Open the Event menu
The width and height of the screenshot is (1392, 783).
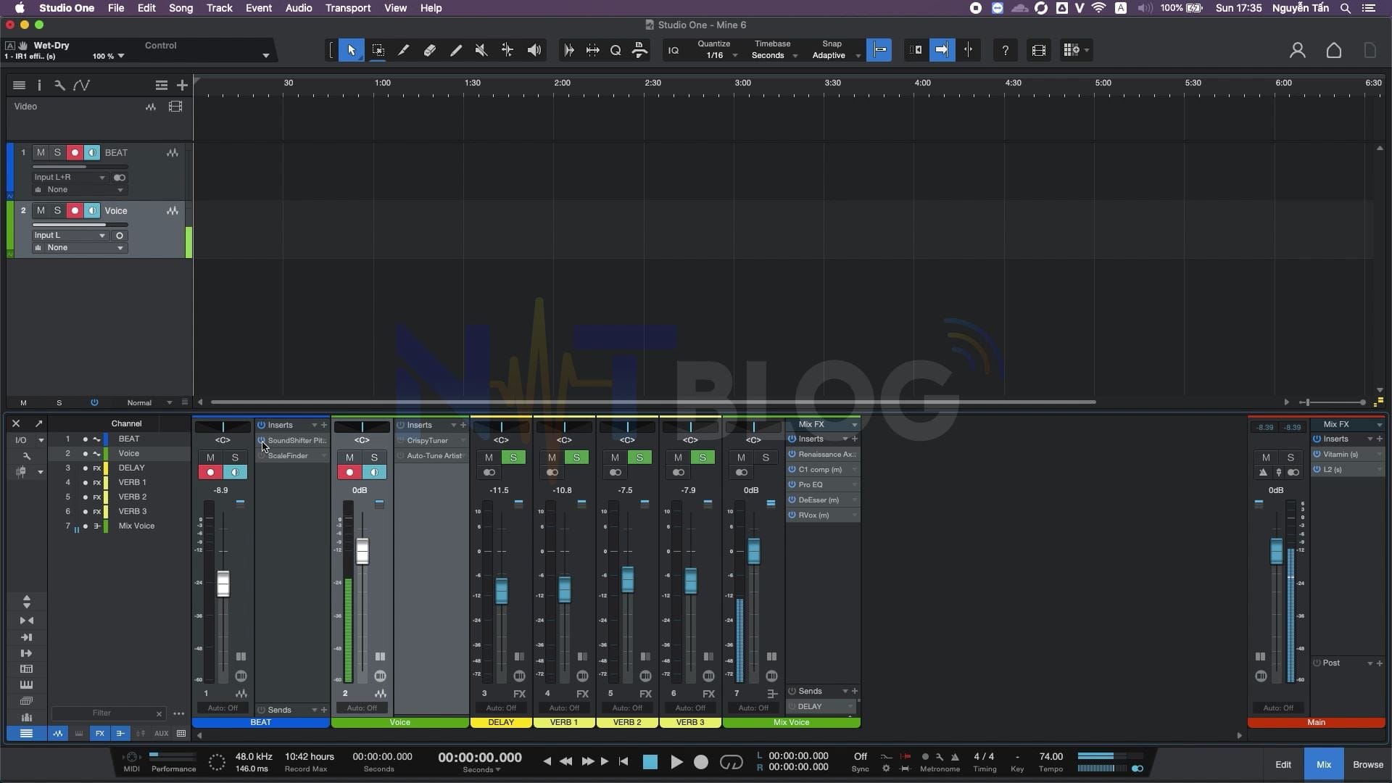click(258, 8)
